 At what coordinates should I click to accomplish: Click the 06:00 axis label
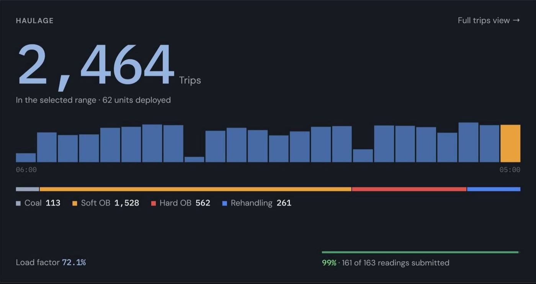click(x=26, y=170)
